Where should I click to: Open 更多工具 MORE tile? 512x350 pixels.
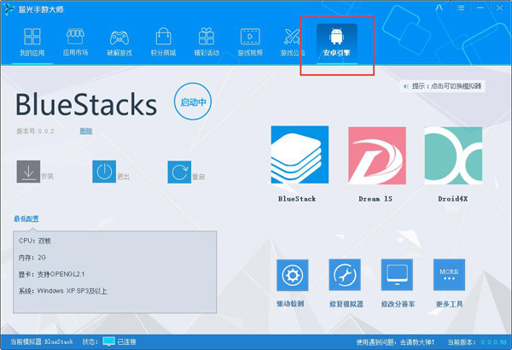tap(450, 275)
